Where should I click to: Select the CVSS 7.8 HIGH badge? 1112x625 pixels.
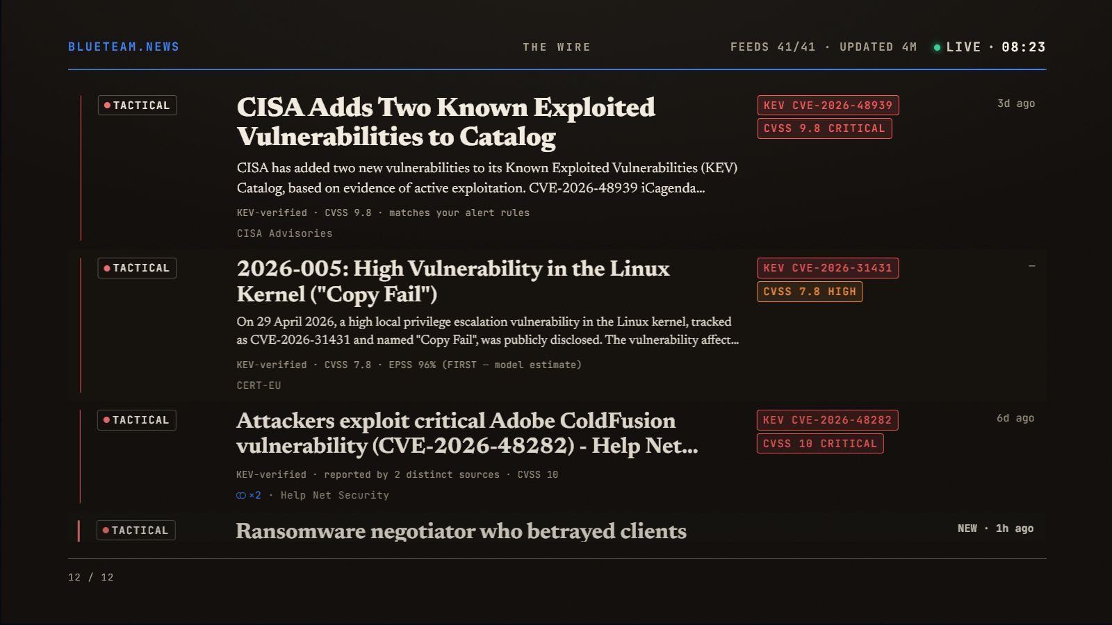tap(810, 292)
